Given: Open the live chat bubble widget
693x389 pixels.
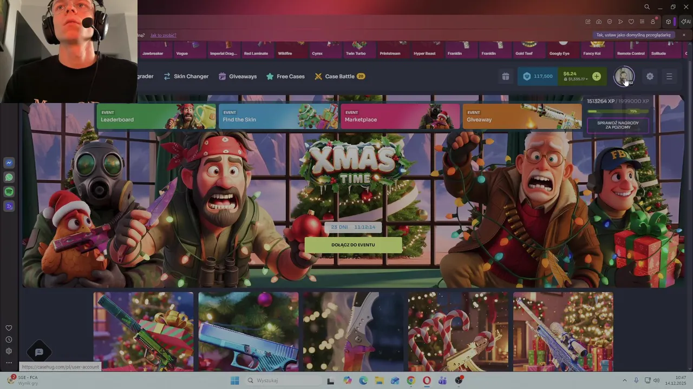Looking at the screenshot, I should 39,352.
